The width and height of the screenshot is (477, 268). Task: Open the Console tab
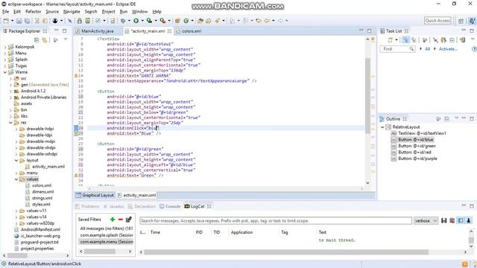(x=171, y=206)
